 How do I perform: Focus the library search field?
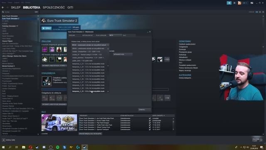(19, 12)
